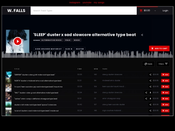
Task: Share the 'ashes' shoegaze beat
Action: 146,99
